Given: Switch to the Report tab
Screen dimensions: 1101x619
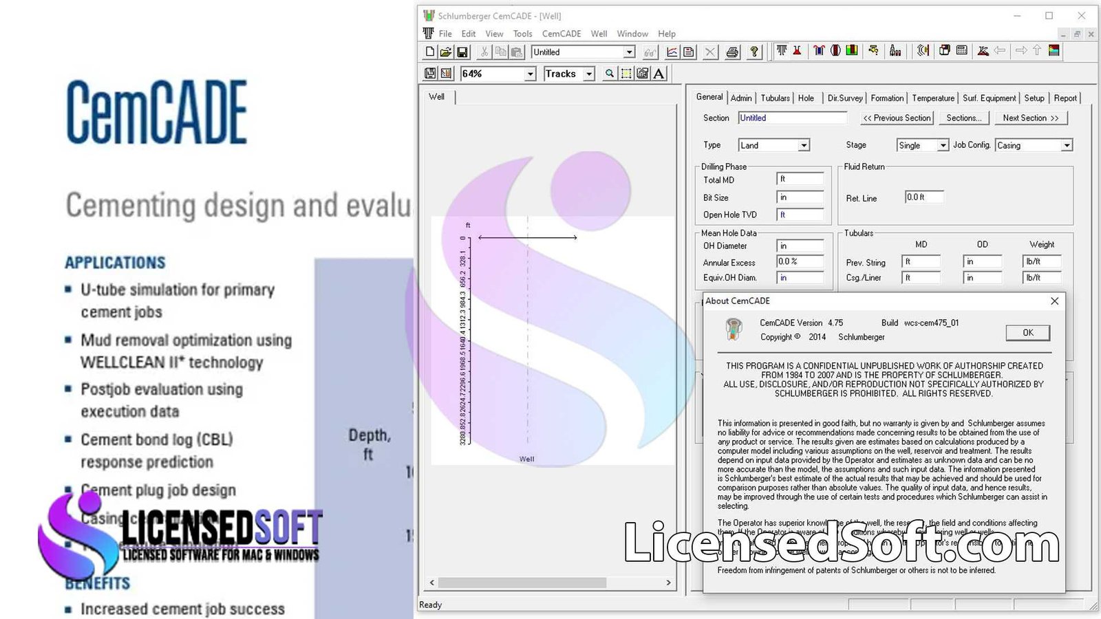Looking at the screenshot, I should click(x=1065, y=98).
